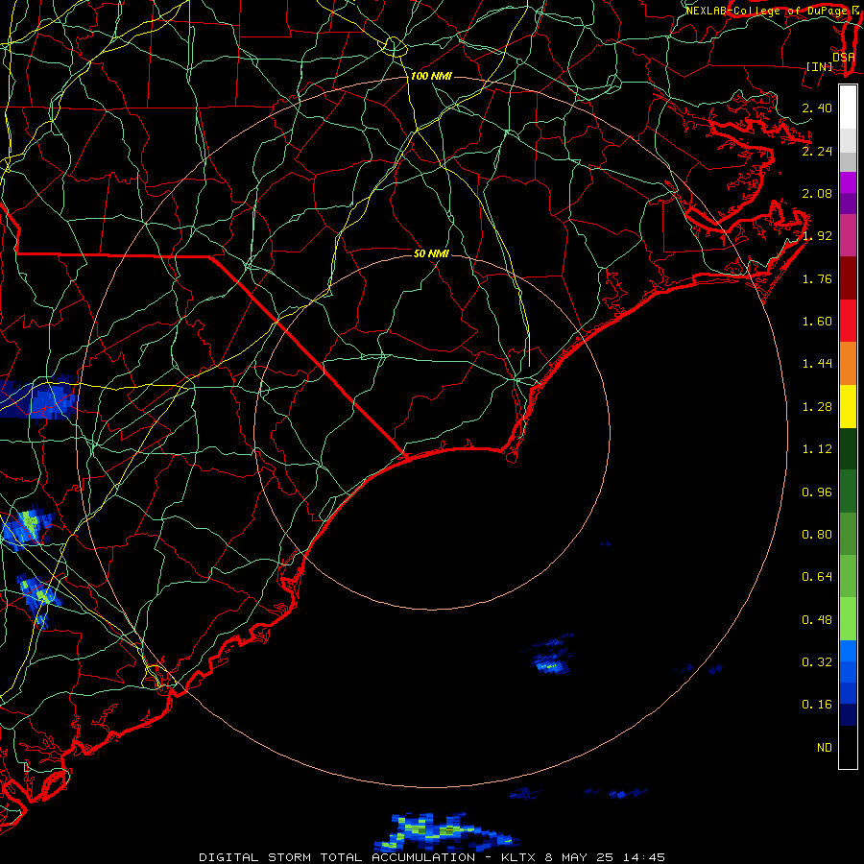Image resolution: width=864 pixels, height=864 pixels.
Task: Click the bright red swatch in the color scale
Action: click(x=848, y=322)
